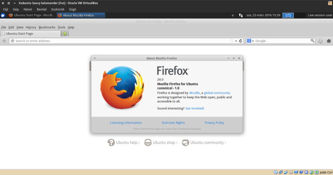Open the Firefox History menu
Viewport: 333px width, 175px height.
(31, 27)
